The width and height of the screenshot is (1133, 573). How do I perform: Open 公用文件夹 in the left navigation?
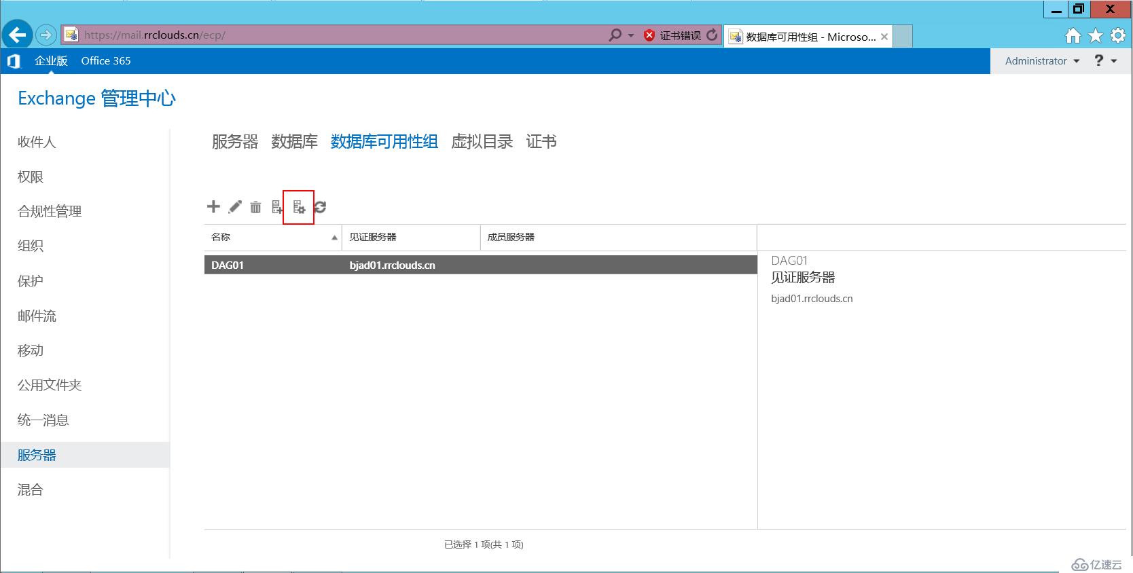50,385
